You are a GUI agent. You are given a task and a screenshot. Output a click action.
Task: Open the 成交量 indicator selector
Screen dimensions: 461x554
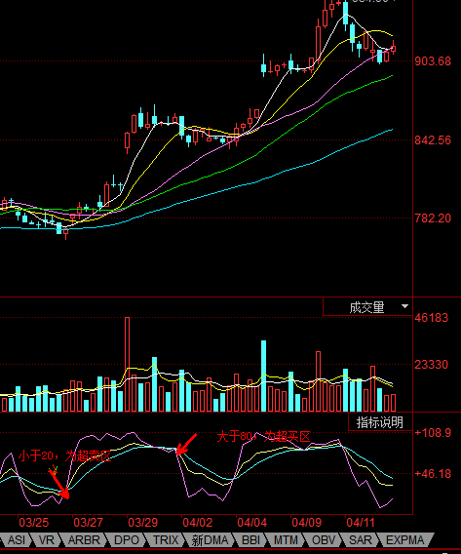pos(367,306)
